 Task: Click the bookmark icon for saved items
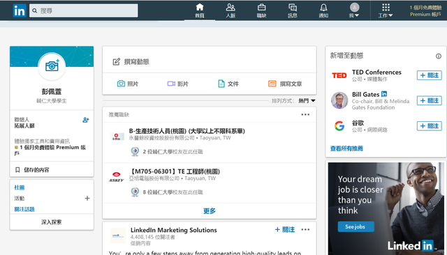tap(17, 170)
